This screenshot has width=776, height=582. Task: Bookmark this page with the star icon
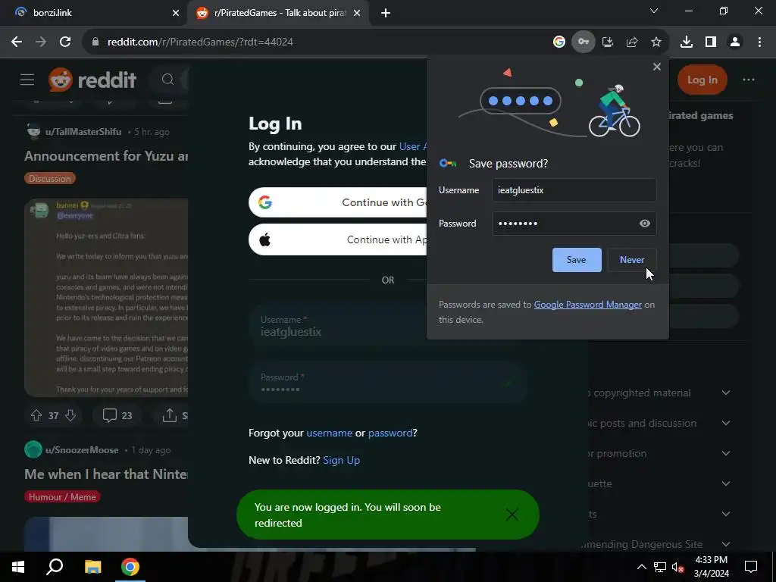pyautogui.click(x=656, y=42)
